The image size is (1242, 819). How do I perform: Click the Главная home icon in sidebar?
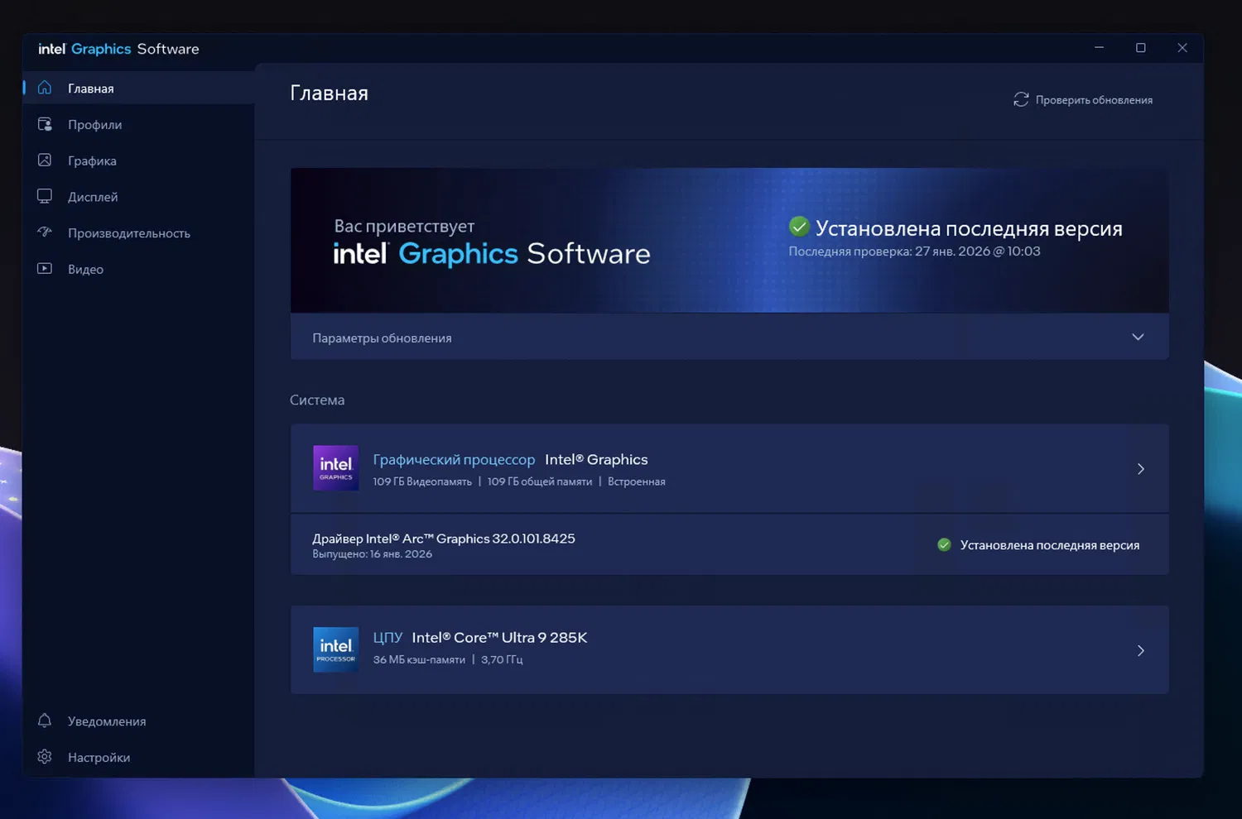(45, 88)
